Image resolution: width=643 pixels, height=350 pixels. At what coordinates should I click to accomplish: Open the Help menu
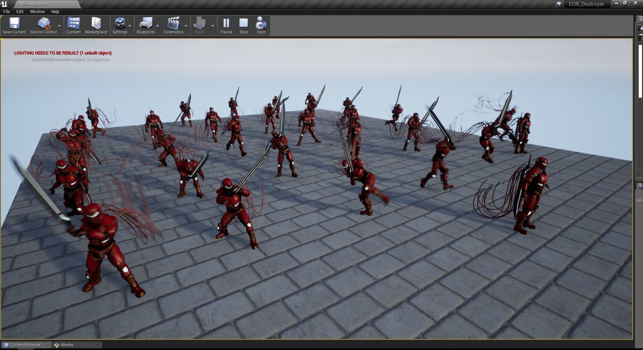(x=55, y=11)
